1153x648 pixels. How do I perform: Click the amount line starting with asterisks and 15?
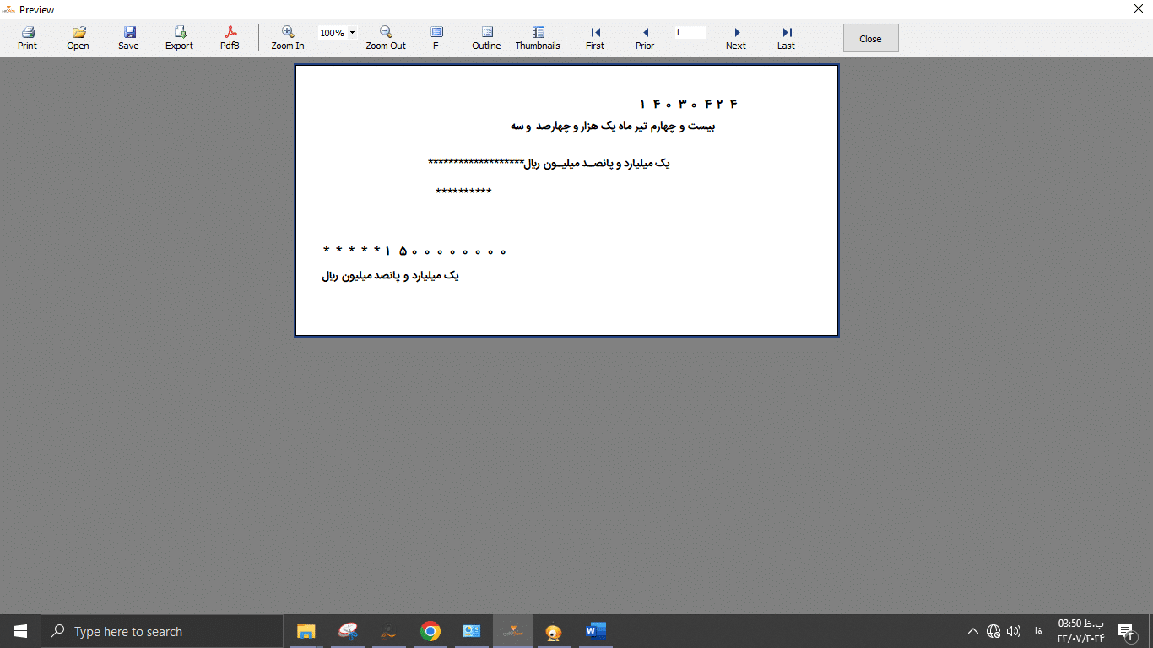click(x=414, y=251)
